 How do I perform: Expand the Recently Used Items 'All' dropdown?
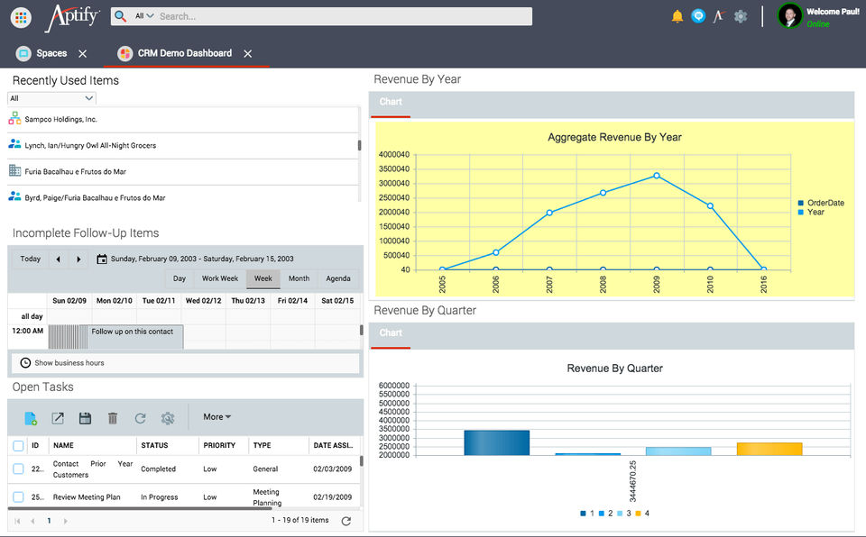51,98
